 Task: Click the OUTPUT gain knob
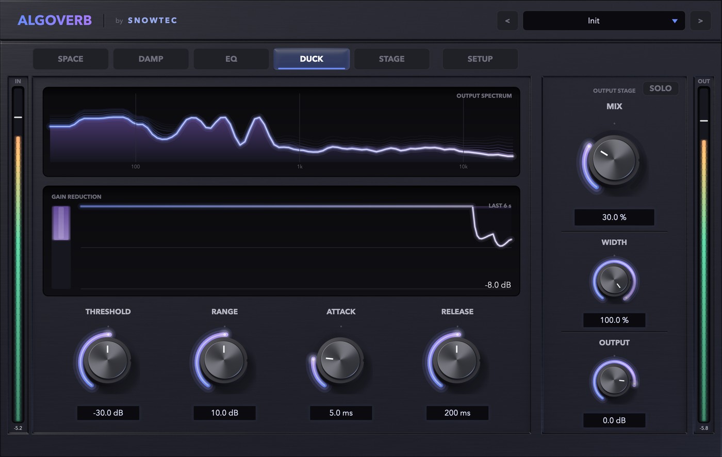click(x=614, y=381)
